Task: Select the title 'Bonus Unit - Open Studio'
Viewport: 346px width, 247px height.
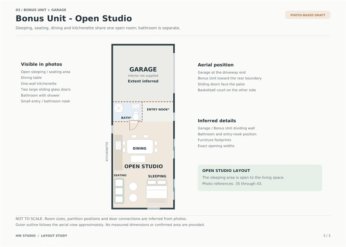Action: pos(74,18)
